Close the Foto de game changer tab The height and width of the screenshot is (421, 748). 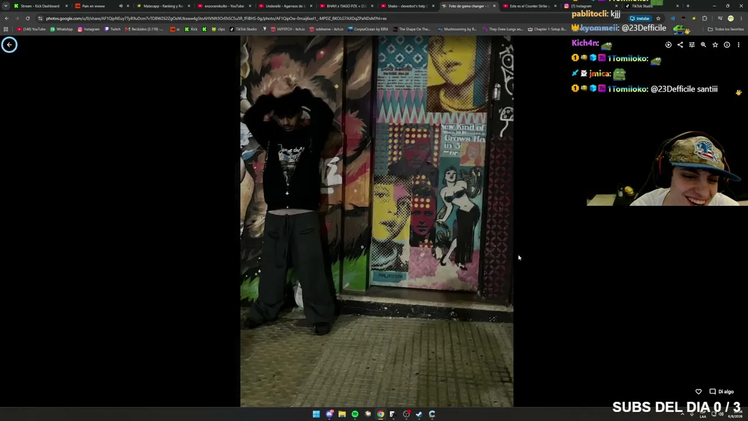494,6
